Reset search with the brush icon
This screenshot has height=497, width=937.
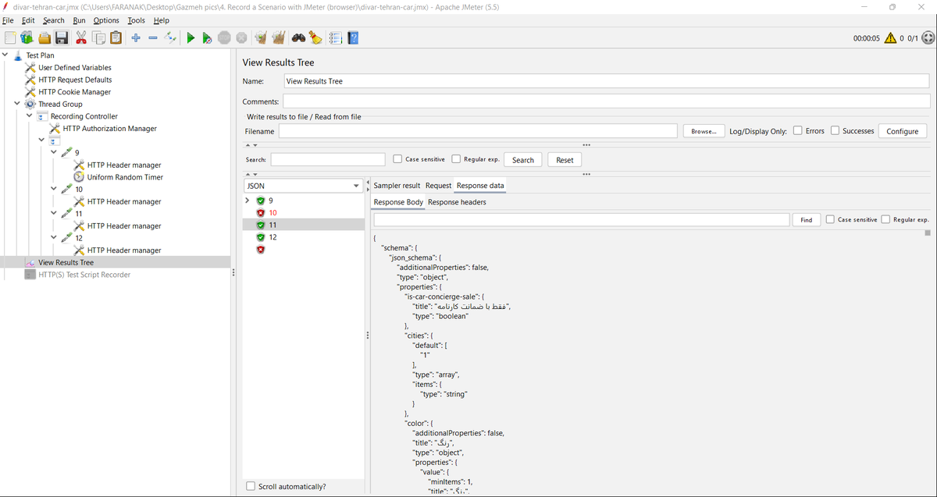click(x=315, y=37)
